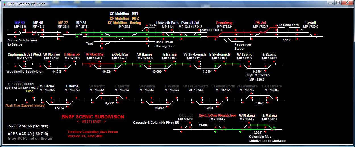
Task: Click the Woodinville Subdivision label
Action: click(x=25, y=72)
